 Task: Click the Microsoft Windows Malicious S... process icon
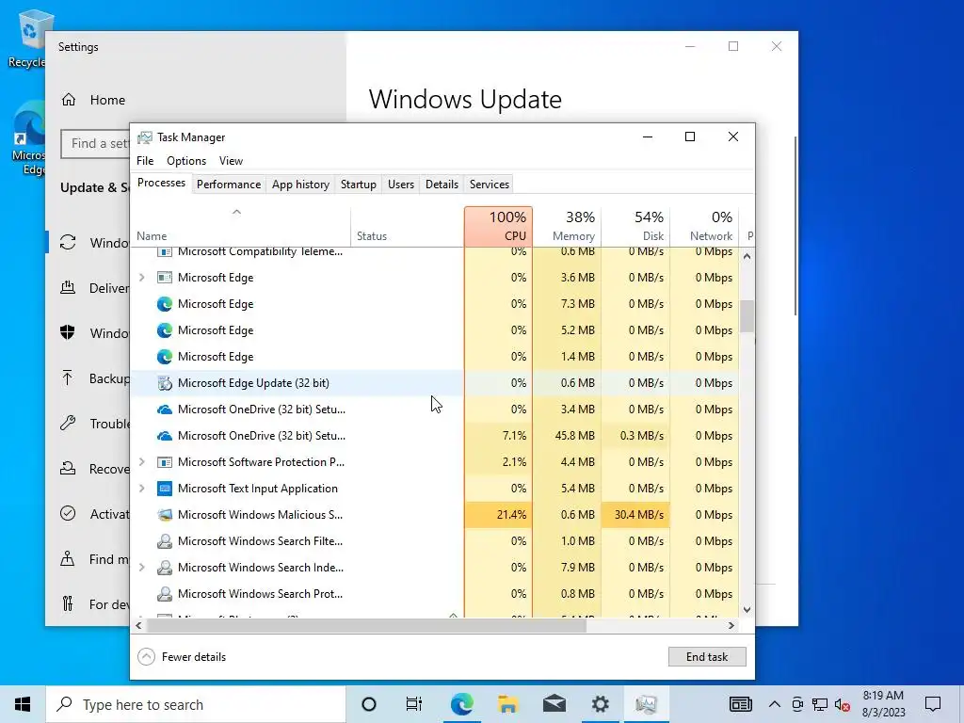[x=164, y=515]
